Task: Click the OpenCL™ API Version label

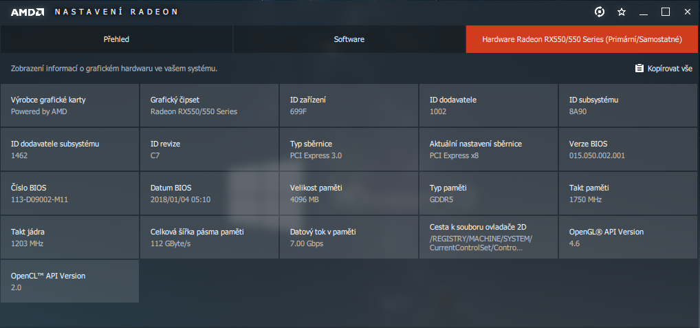Action: click(47, 276)
